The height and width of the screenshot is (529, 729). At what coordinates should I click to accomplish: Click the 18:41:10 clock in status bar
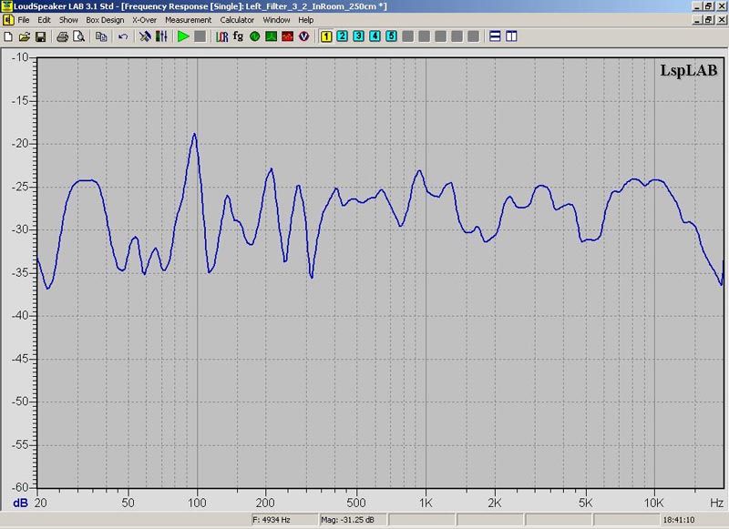pyautogui.click(x=679, y=520)
